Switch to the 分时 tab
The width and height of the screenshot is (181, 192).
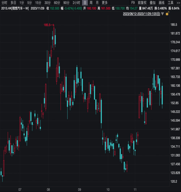click(x=4, y=3)
